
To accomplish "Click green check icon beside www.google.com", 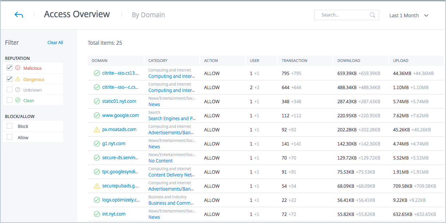I will click(97, 116).
